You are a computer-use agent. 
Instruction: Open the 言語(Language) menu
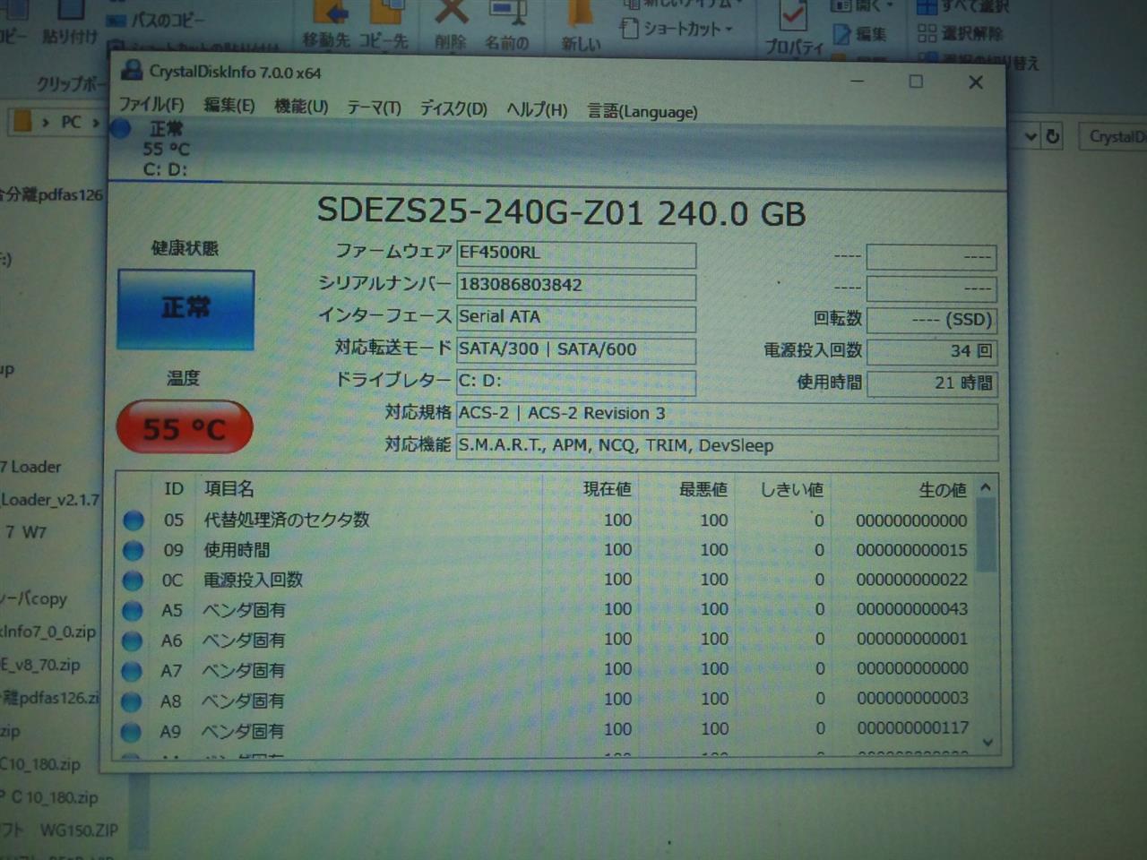642,111
